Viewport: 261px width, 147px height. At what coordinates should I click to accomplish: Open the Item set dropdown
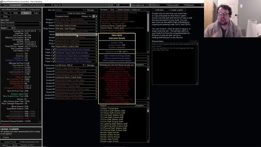click(70, 10)
